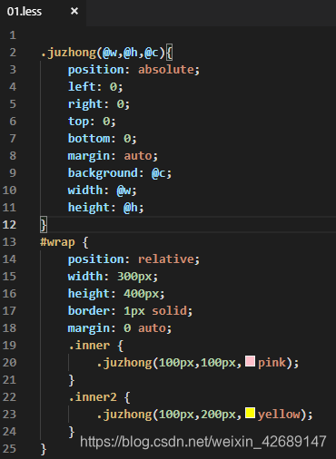Click the 'margin: 0 auto;' declaration

[x=120, y=328]
